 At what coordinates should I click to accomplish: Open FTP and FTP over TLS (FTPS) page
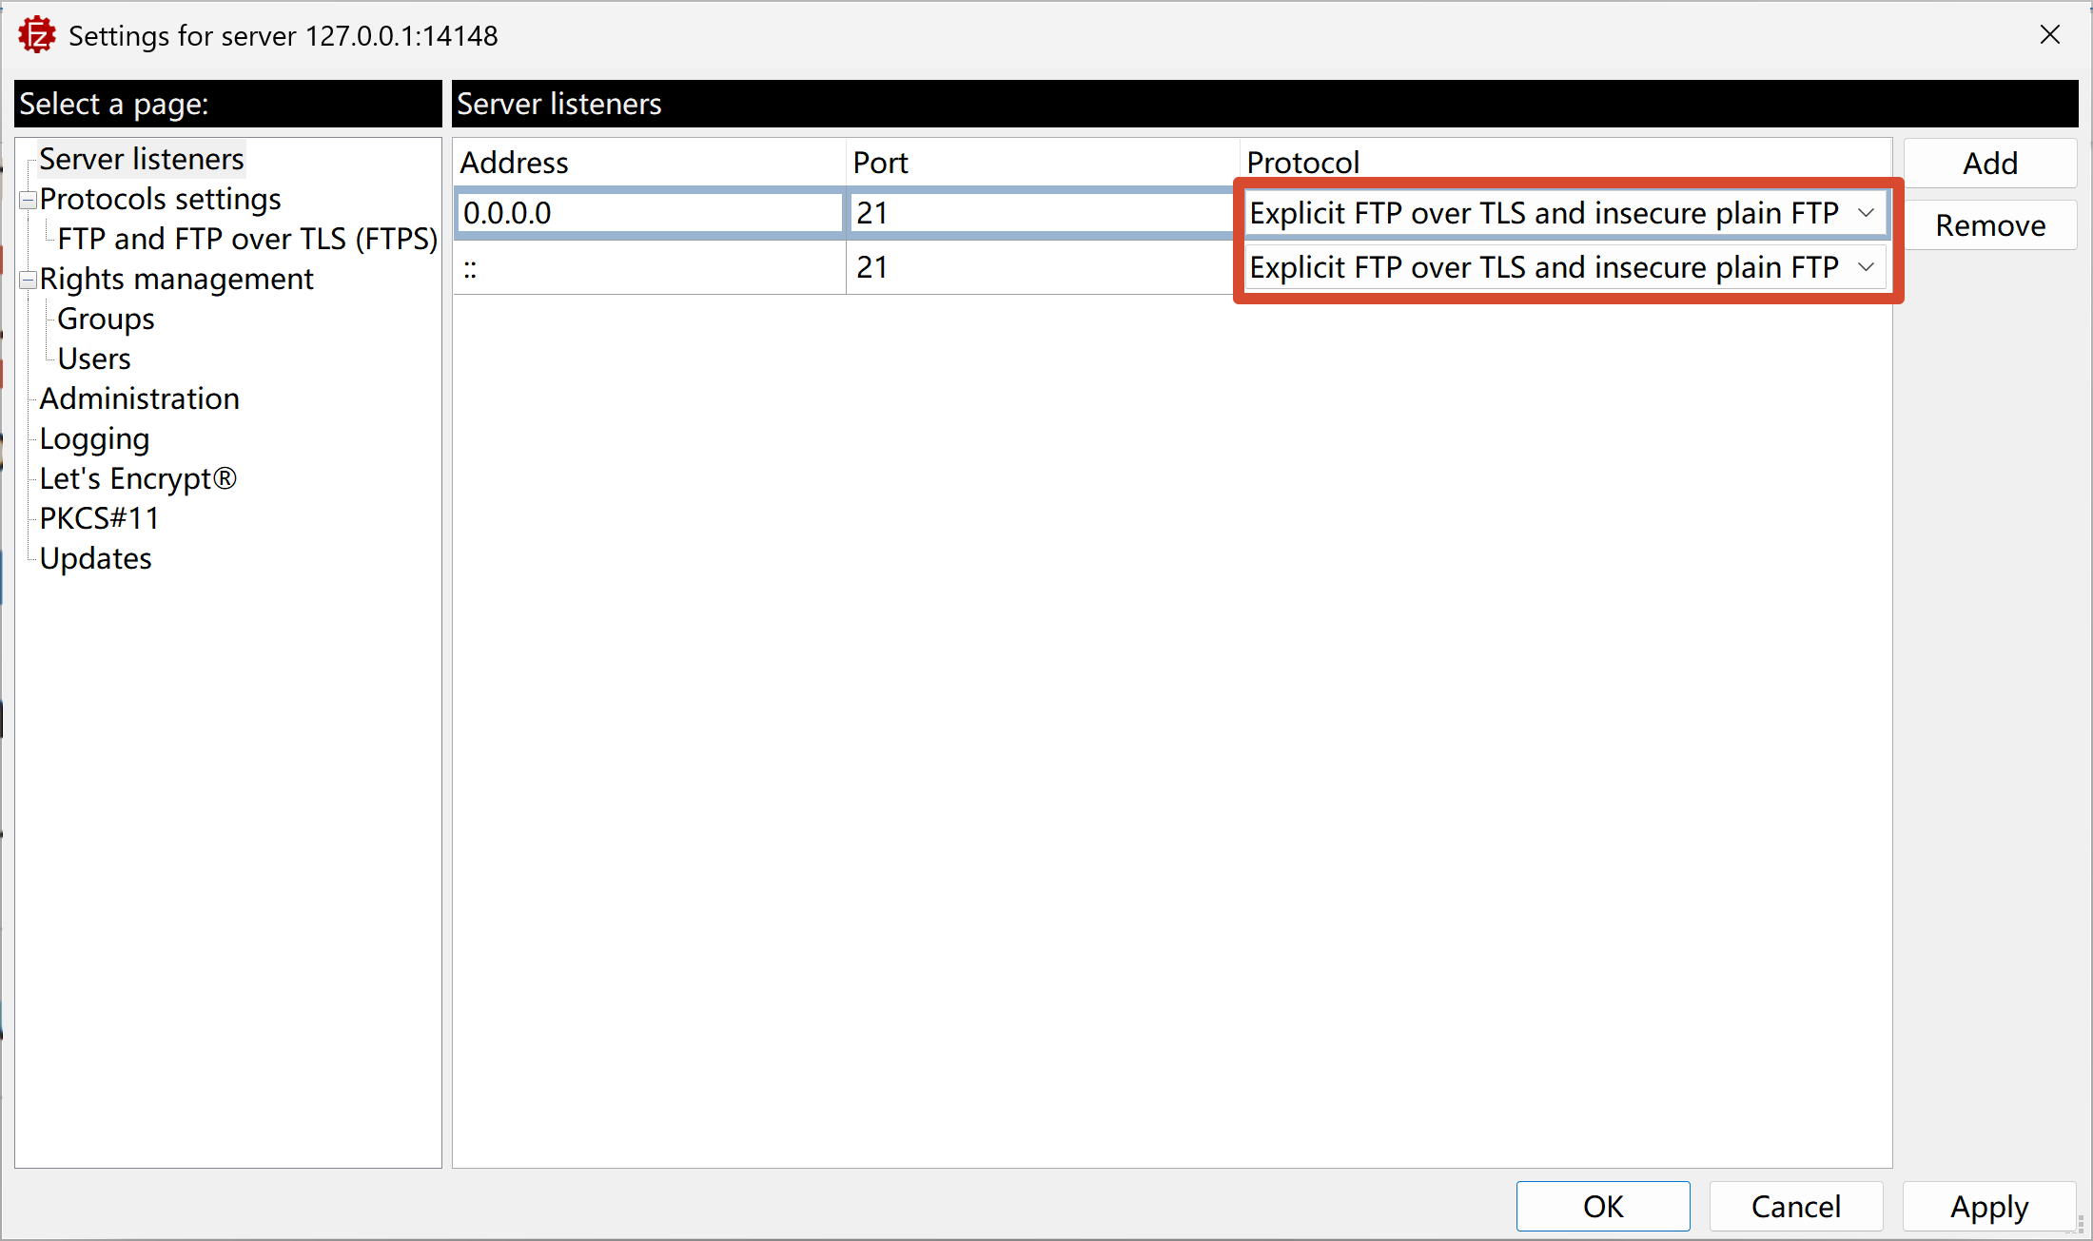pos(247,239)
